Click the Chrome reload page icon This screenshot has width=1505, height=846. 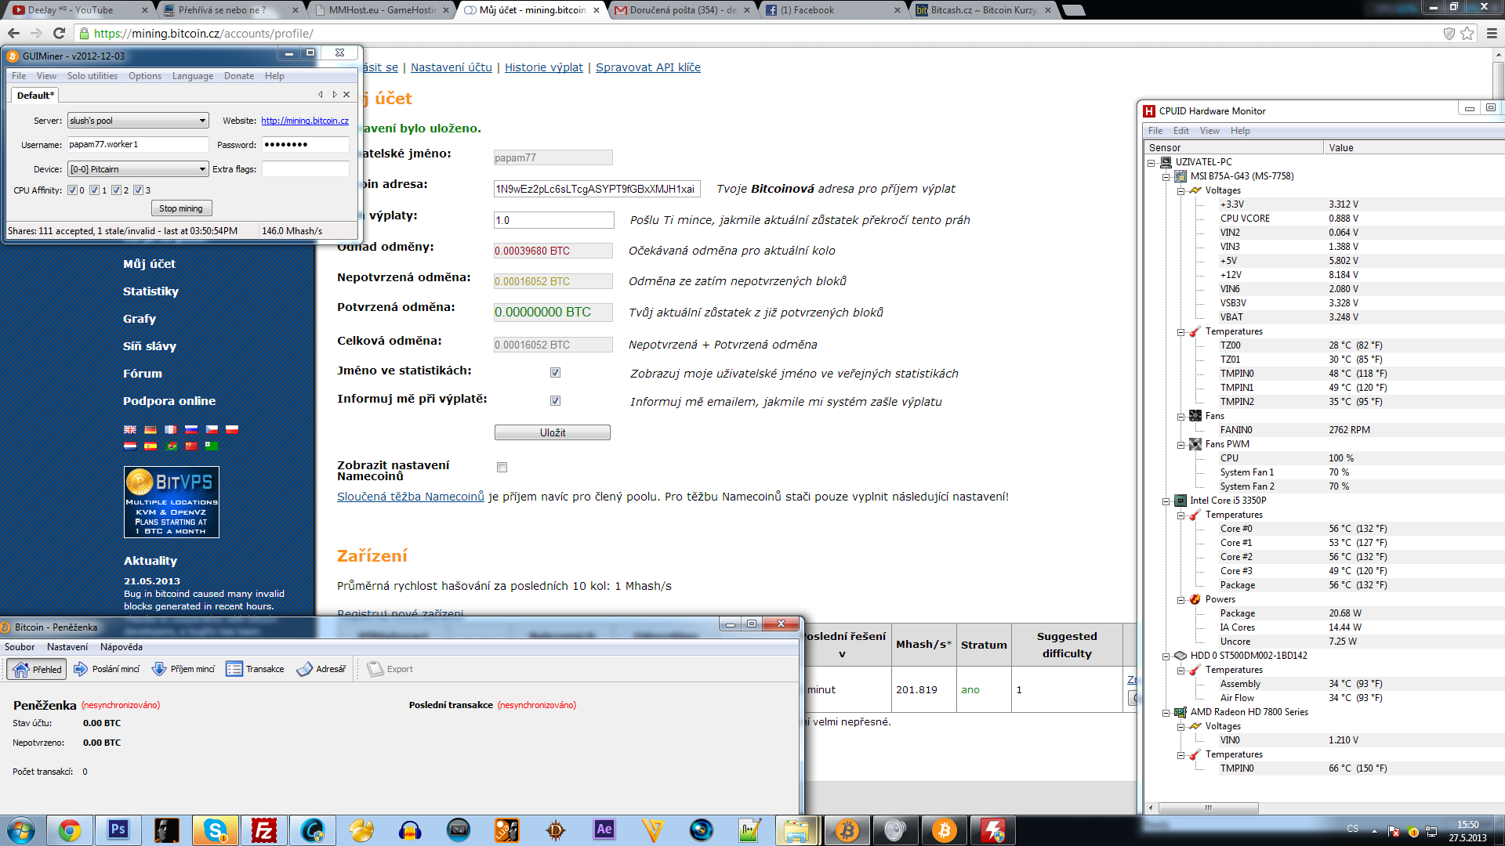pyautogui.click(x=59, y=33)
